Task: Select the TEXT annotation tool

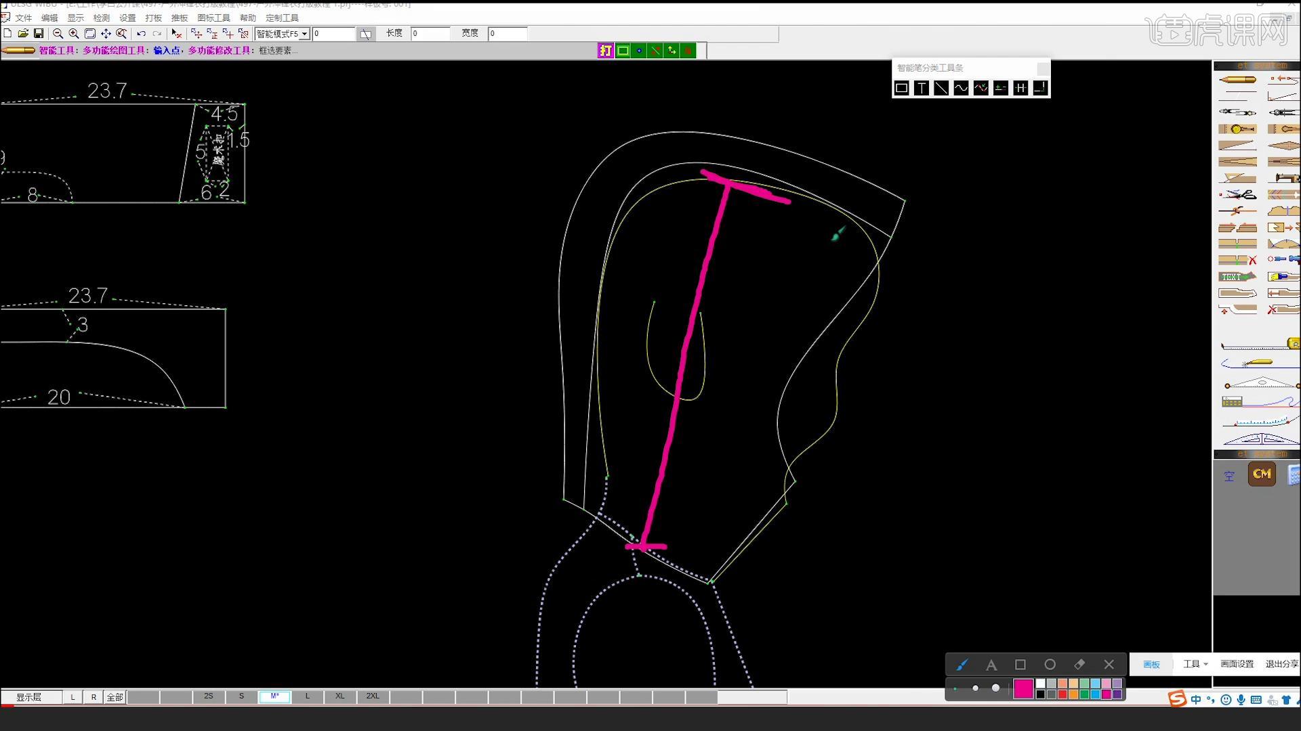Action: (1237, 277)
